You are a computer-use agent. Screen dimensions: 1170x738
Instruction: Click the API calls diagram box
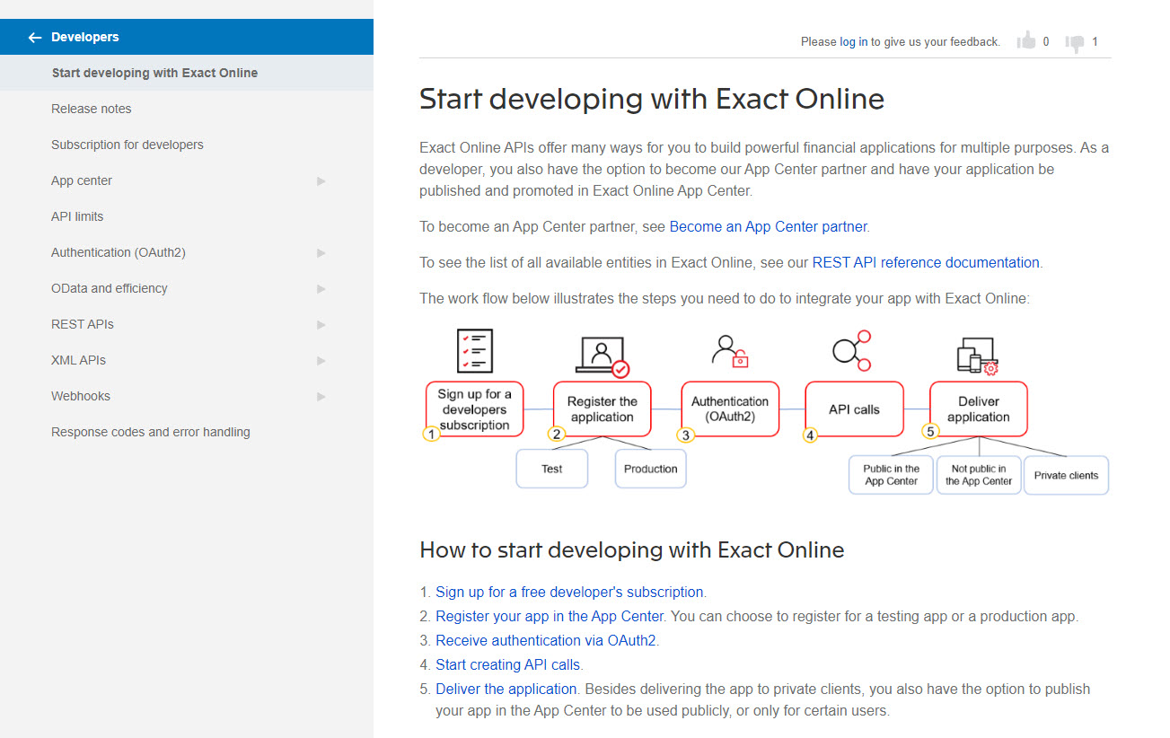pos(854,409)
